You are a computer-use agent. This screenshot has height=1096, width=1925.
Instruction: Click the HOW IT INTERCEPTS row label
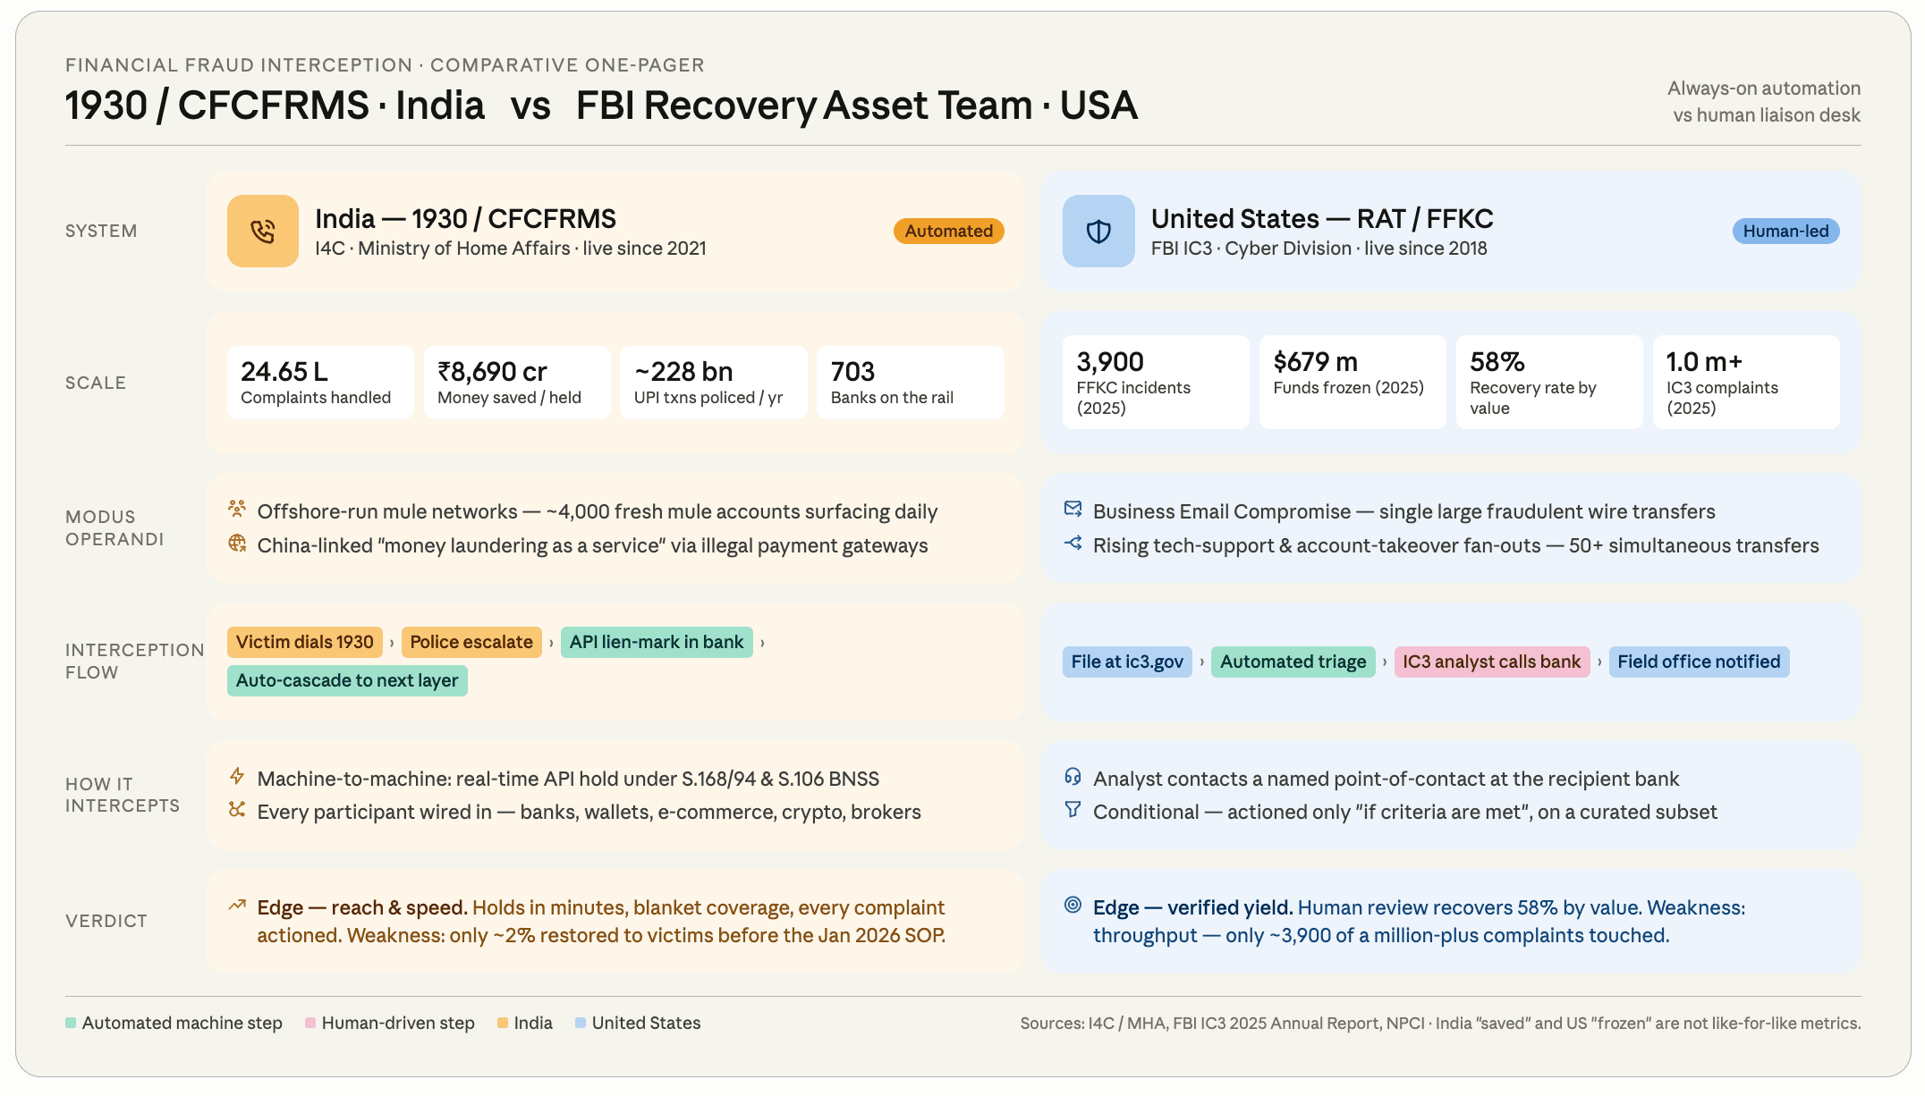point(123,795)
